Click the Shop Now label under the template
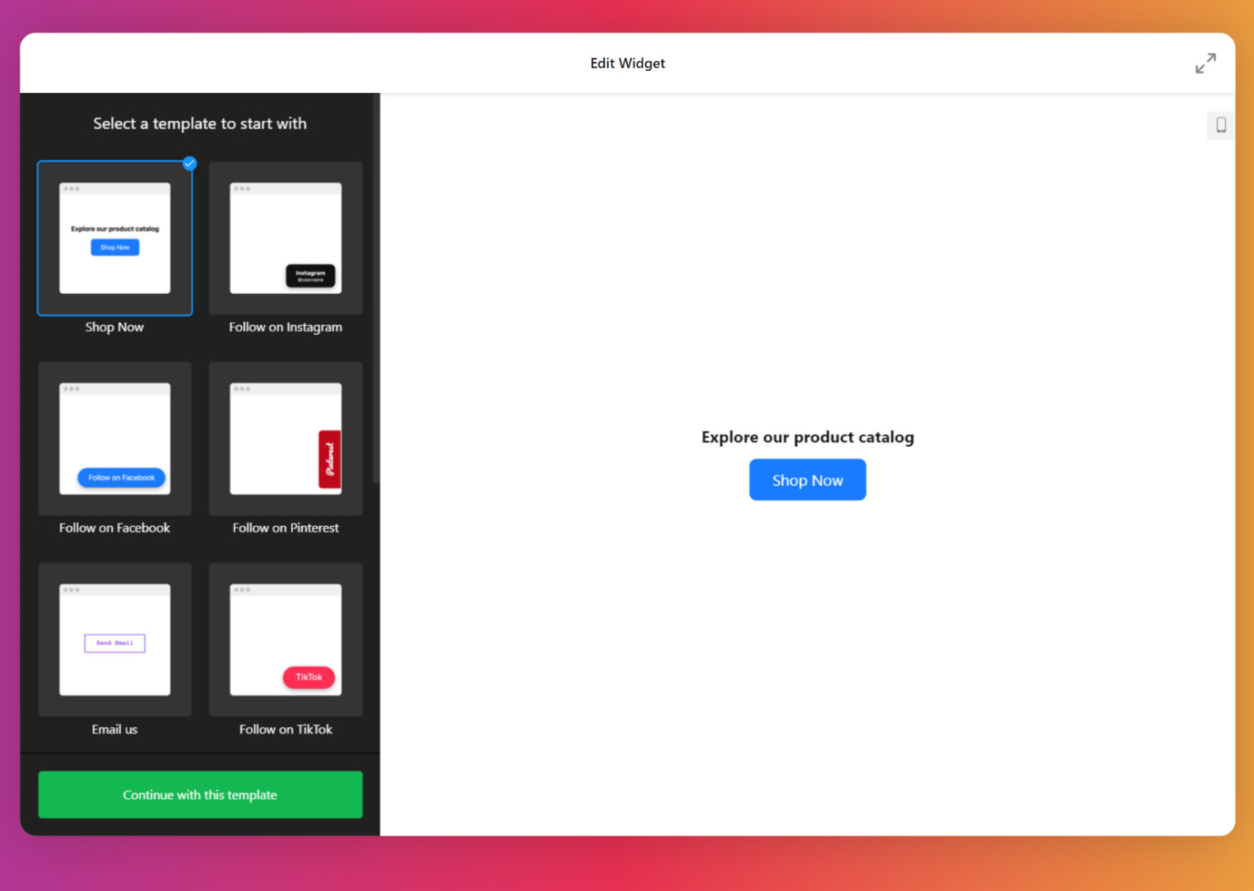1254x891 pixels. 114,327
